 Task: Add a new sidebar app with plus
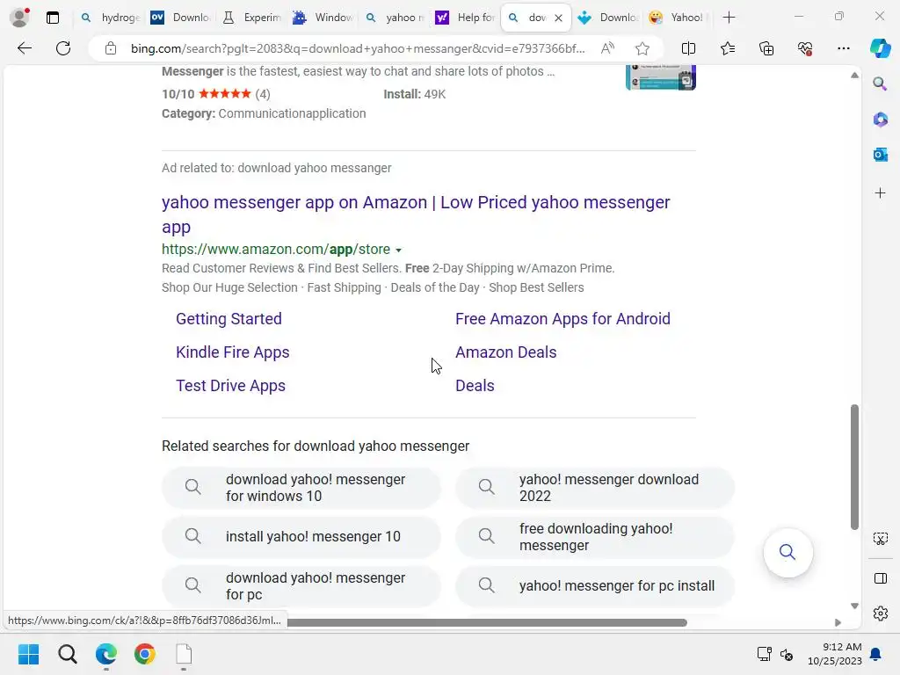click(880, 192)
